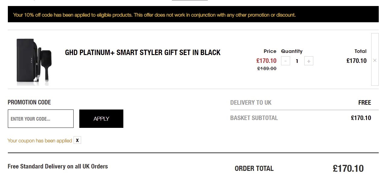Click the Delivery to UK label

coord(251,103)
